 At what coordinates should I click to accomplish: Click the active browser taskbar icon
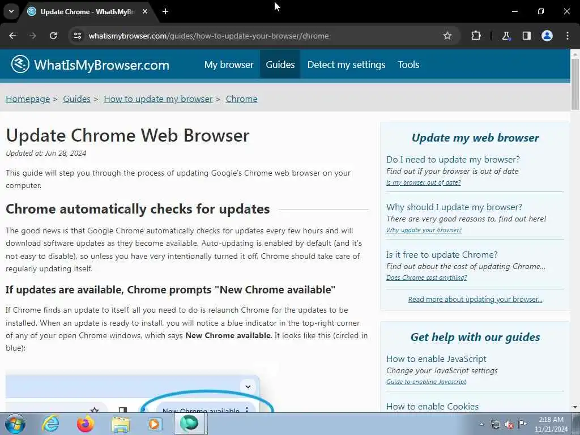pos(190,424)
